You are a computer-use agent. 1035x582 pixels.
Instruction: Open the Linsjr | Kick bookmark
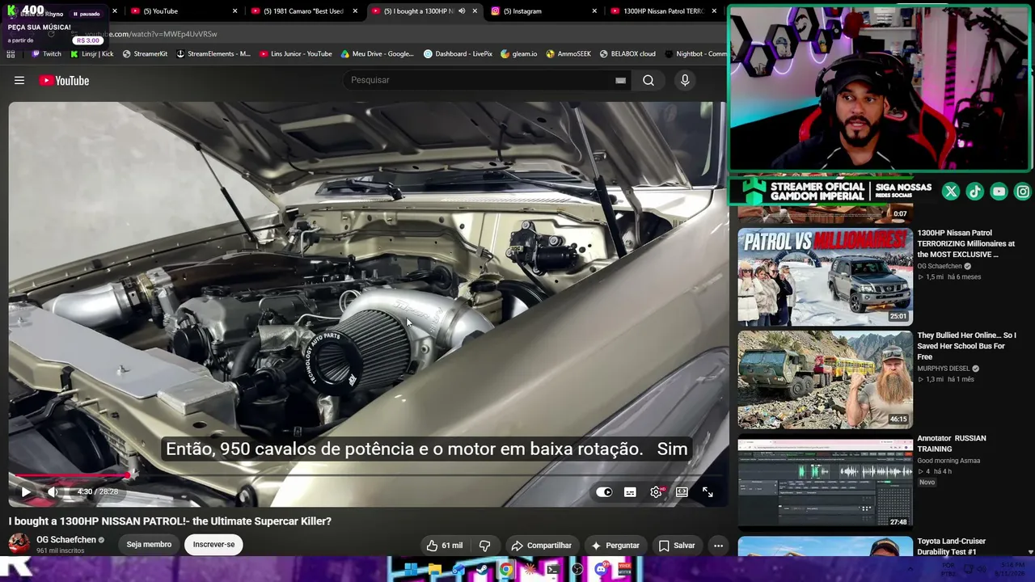tap(92, 54)
